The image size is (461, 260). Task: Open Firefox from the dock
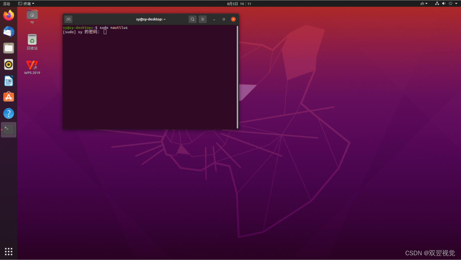tap(8, 15)
